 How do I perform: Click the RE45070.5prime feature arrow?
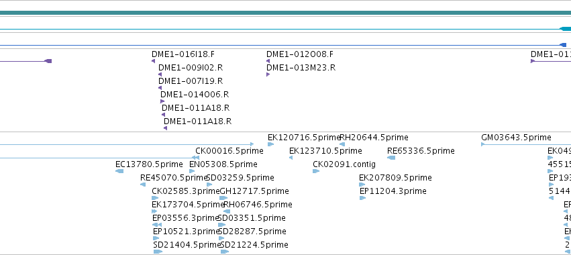click(143, 185)
